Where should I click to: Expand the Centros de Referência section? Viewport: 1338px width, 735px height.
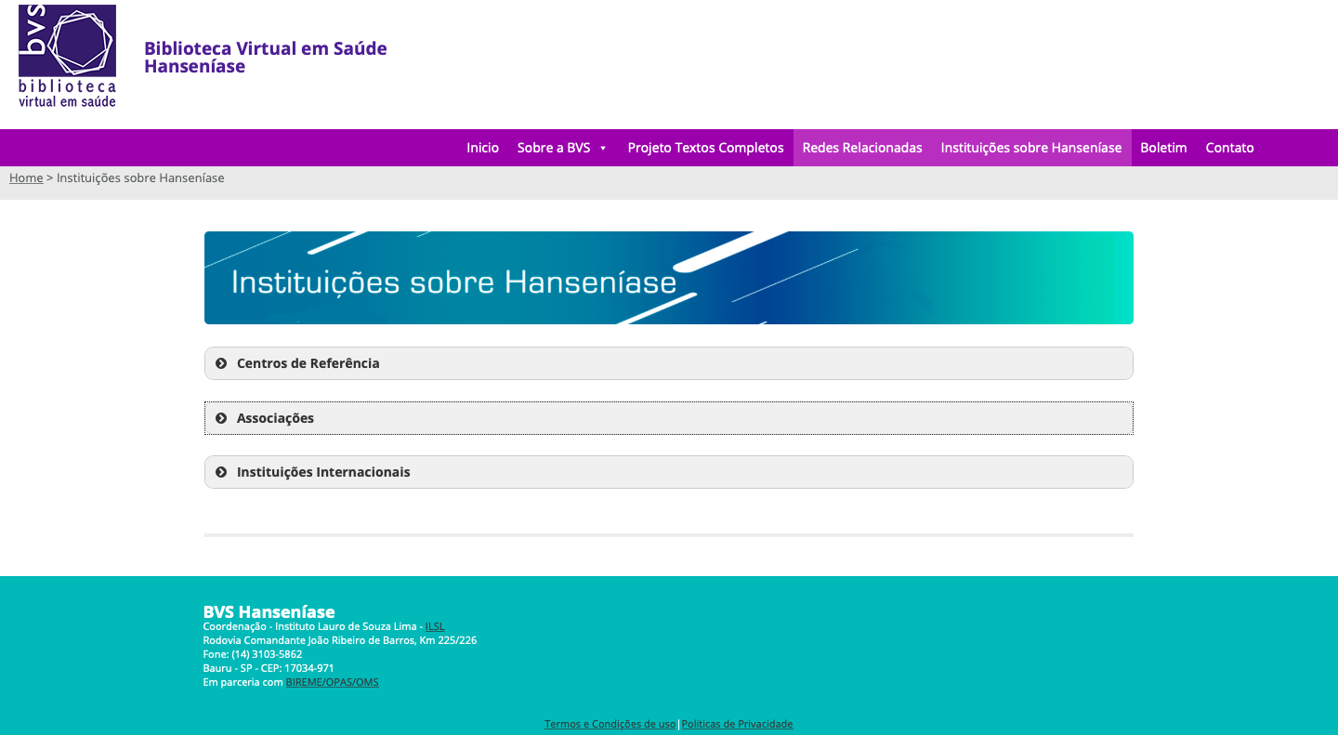(x=308, y=363)
